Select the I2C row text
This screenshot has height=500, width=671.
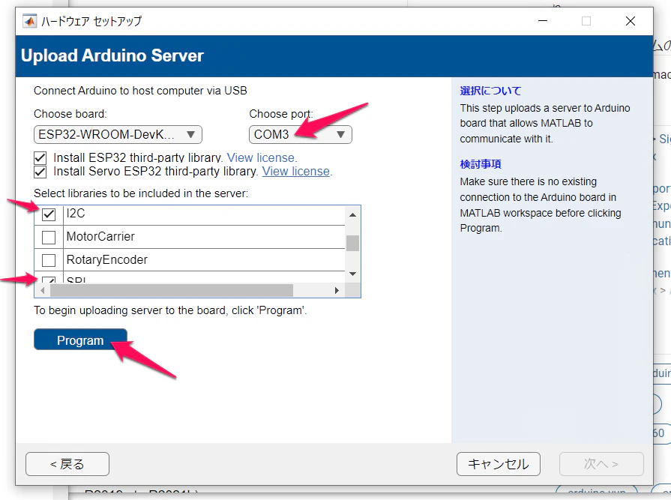click(76, 213)
